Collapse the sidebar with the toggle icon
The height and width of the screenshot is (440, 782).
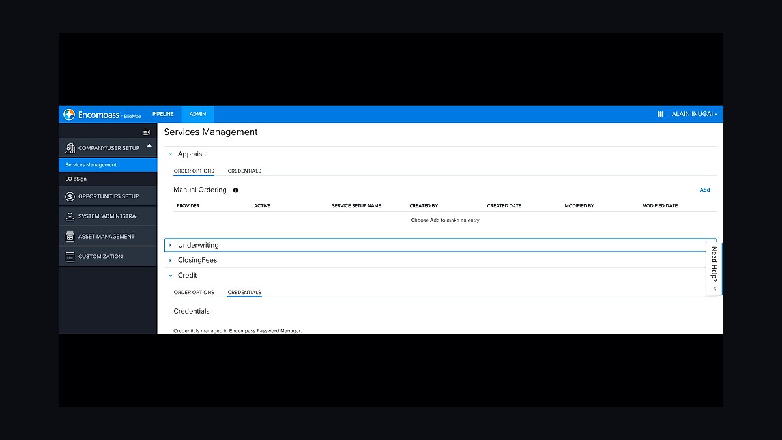tap(147, 132)
